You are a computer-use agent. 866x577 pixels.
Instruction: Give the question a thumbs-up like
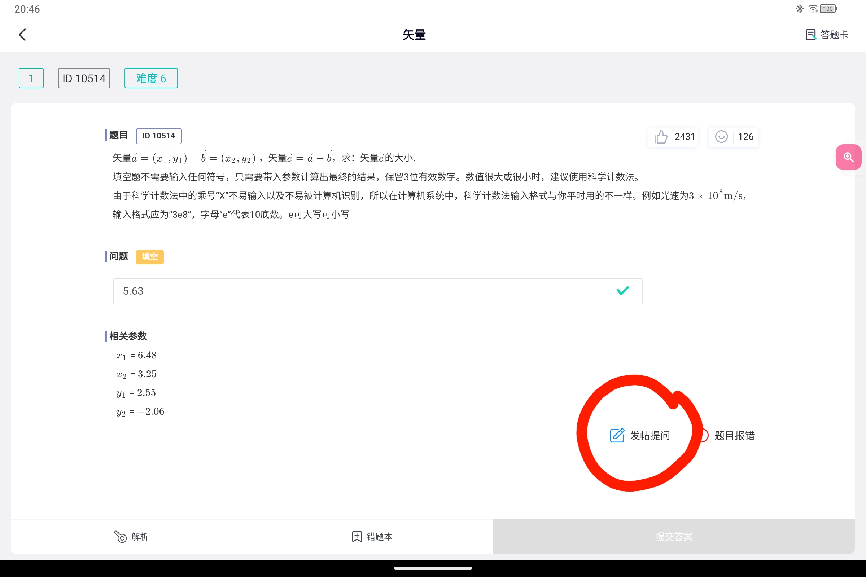(660, 137)
